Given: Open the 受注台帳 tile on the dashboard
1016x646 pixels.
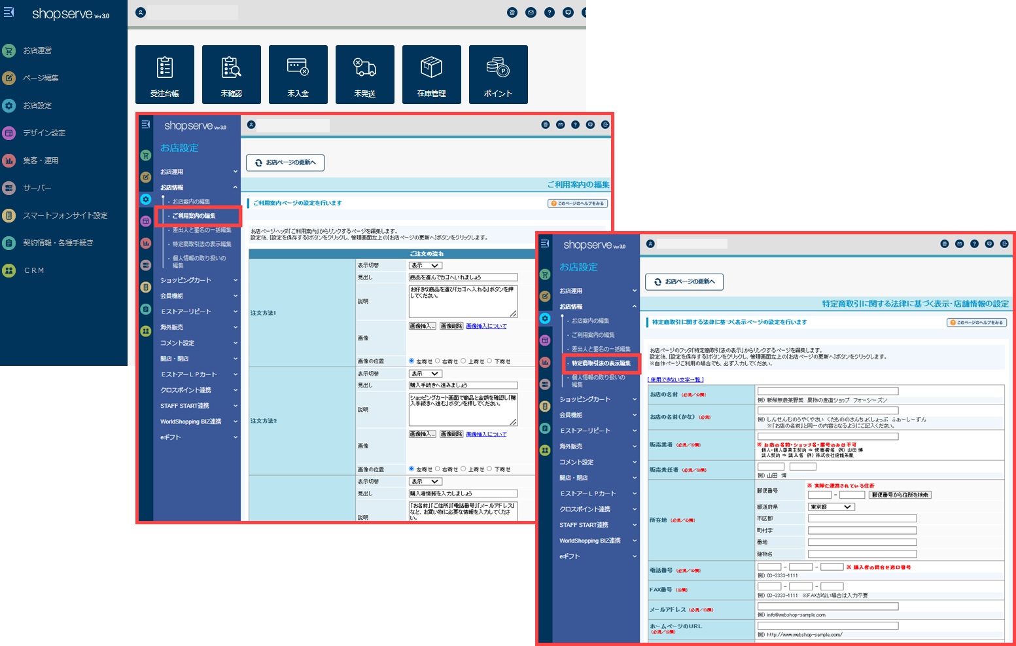Looking at the screenshot, I should 165,75.
